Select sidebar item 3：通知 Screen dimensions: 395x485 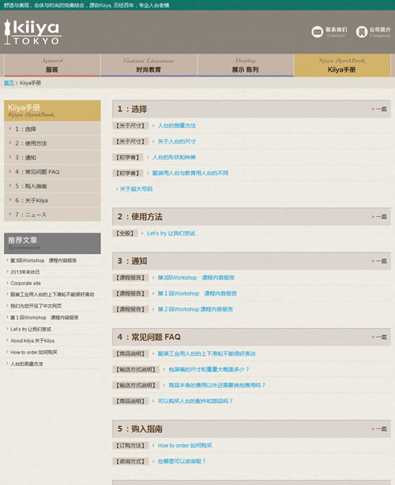point(52,158)
